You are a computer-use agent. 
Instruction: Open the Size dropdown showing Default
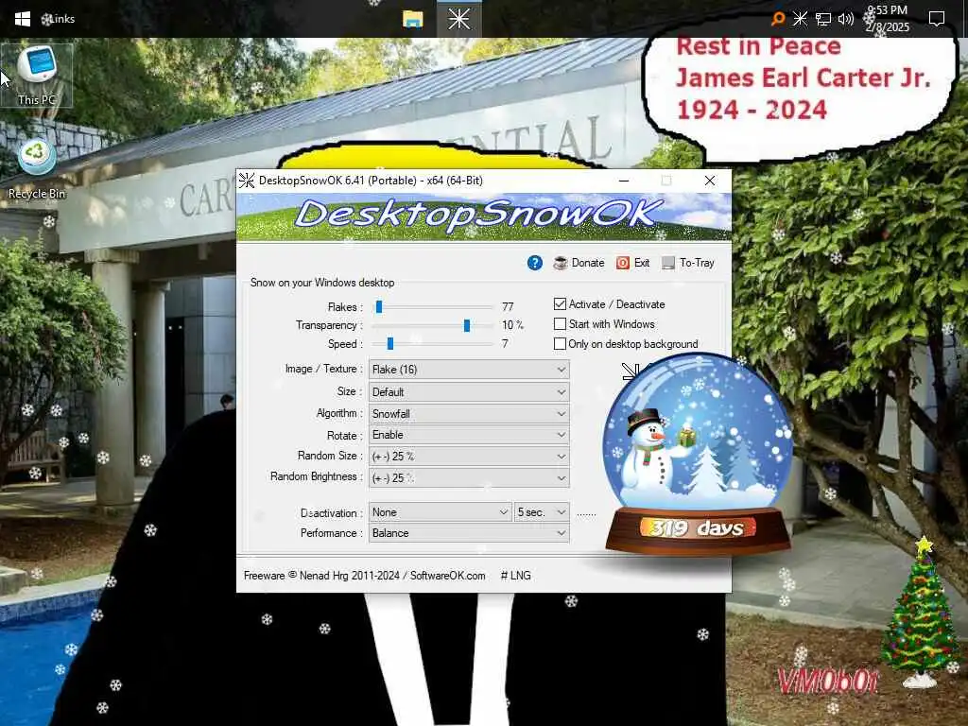pyautogui.click(x=469, y=392)
